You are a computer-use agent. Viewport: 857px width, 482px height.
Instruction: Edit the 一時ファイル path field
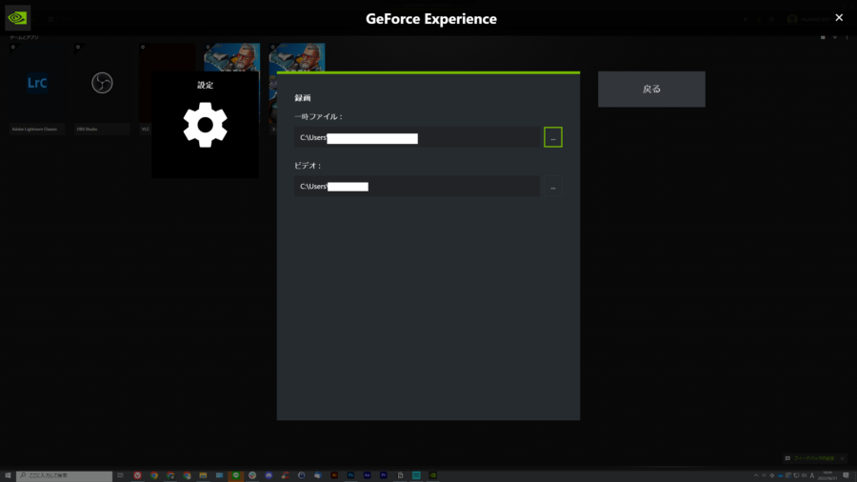(417, 137)
